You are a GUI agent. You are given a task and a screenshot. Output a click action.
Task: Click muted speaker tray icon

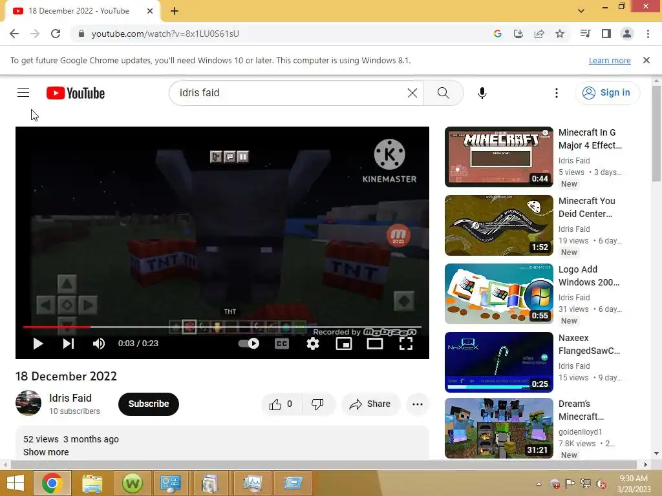click(601, 484)
